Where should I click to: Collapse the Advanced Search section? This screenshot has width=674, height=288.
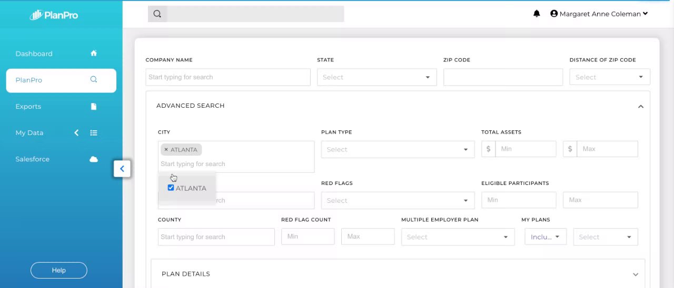tap(640, 106)
